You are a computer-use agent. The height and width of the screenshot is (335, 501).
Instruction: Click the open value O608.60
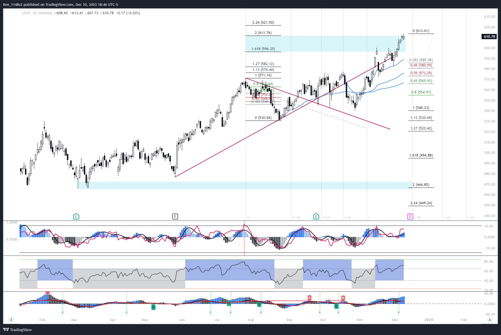(x=61, y=13)
